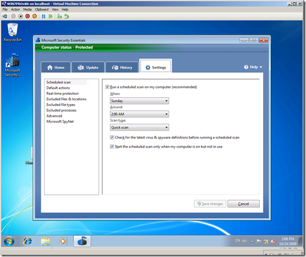Open the Clipboard menu
The image size is (306, 257).
coord(42,10)
